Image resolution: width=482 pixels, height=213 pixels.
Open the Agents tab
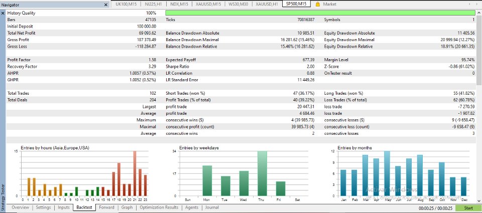coord(192,207)
